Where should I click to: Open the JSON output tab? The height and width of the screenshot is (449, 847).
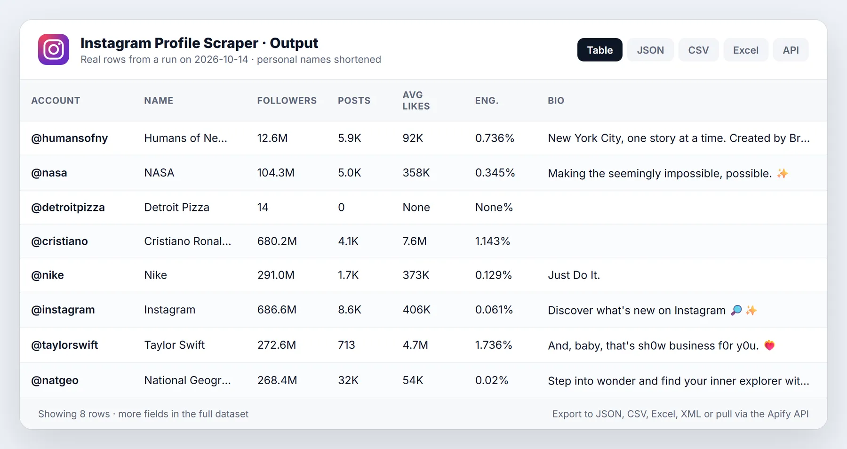pyautogui.click(x=650, y=50)
